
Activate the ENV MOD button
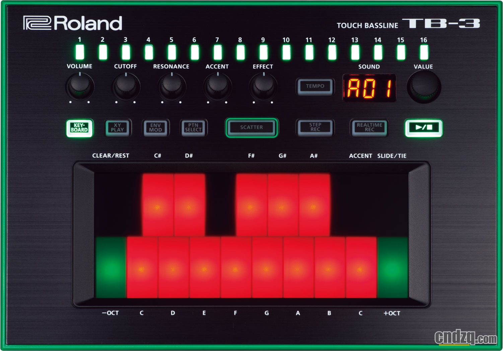(x=155, y=128)
